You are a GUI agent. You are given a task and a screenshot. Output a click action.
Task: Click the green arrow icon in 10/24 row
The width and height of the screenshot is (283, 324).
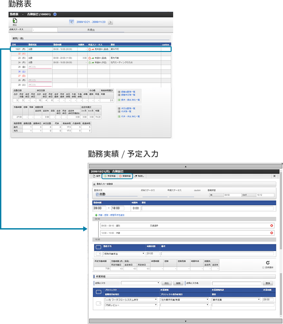(x=93, y=62)
